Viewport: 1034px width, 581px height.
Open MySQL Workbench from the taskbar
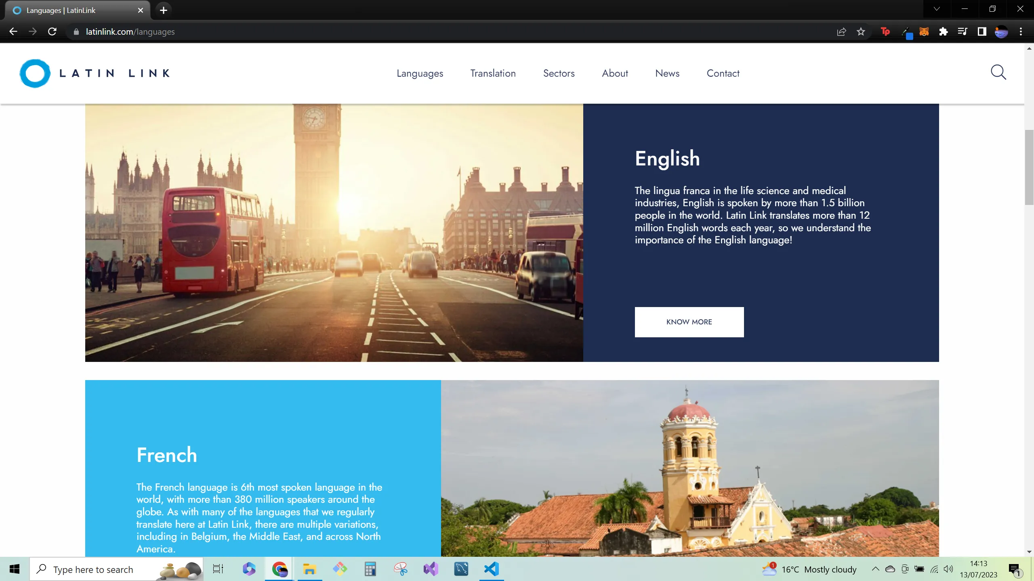(x=461, y=569)
